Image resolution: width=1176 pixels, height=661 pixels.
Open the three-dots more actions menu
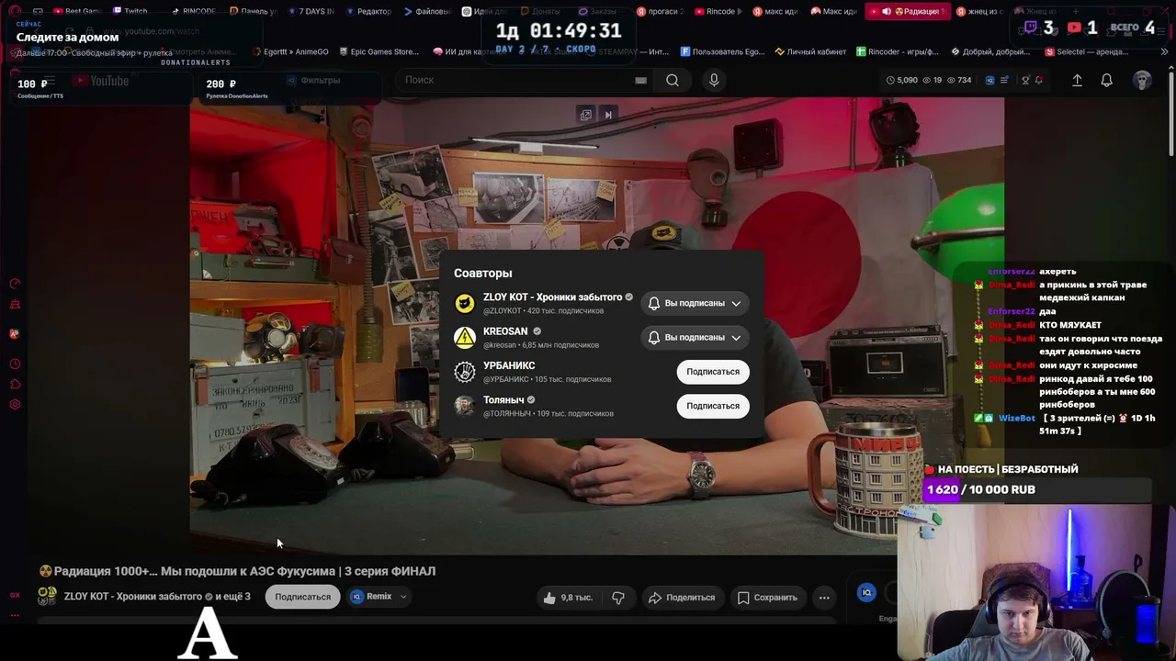click(824, 598)
